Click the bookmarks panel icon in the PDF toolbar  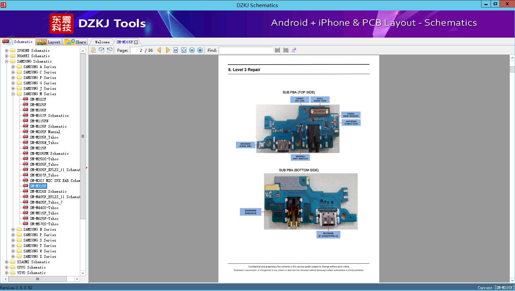(93, 50)
